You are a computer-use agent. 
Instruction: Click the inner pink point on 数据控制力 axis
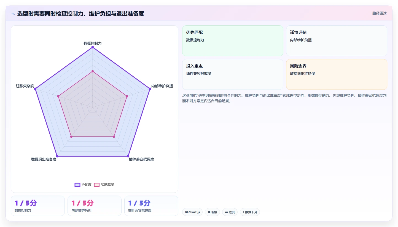[x=93, y=71]
